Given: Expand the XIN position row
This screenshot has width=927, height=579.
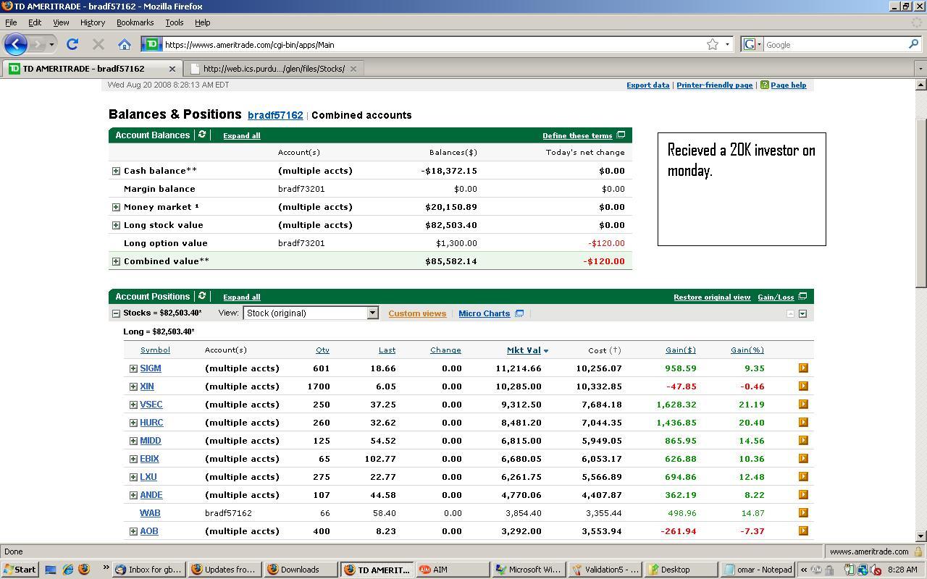Looking at the screenshot, I should tap(133, 386).
